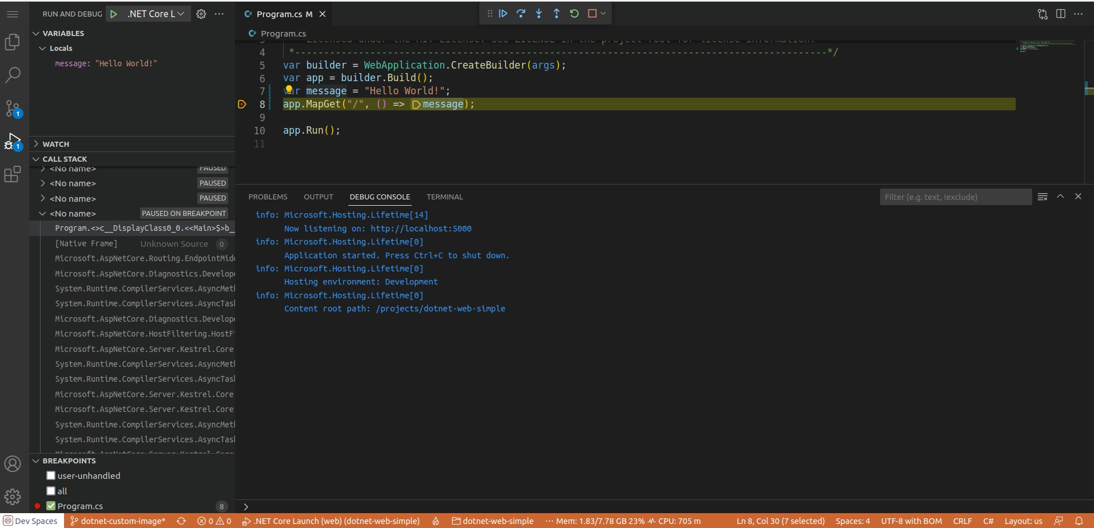
Task: Open launch.json with gear icon
Action: coord(201,14)
